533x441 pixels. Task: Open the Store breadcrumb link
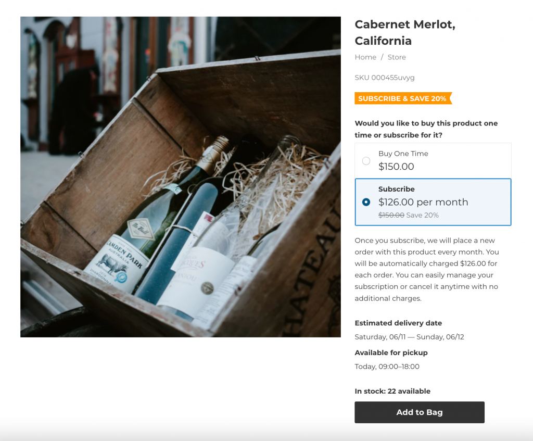coord(397,57)
